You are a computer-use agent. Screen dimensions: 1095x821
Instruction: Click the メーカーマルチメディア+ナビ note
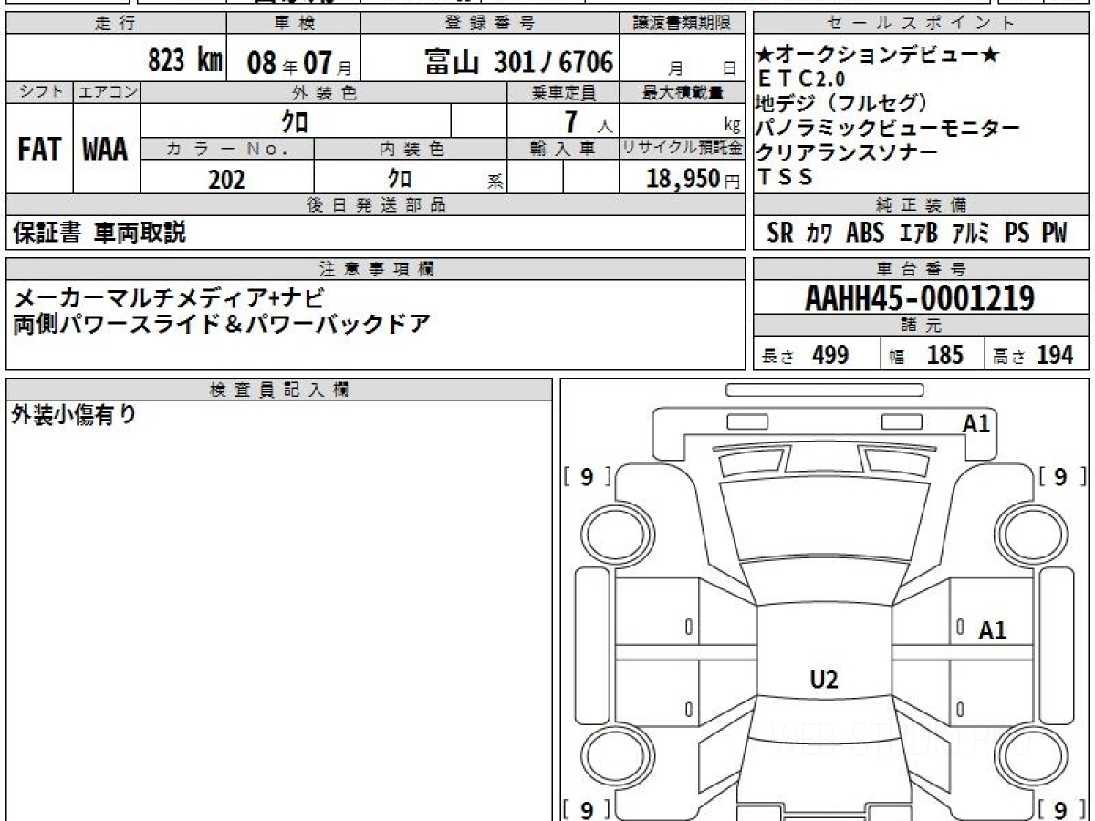pos(167,297)
